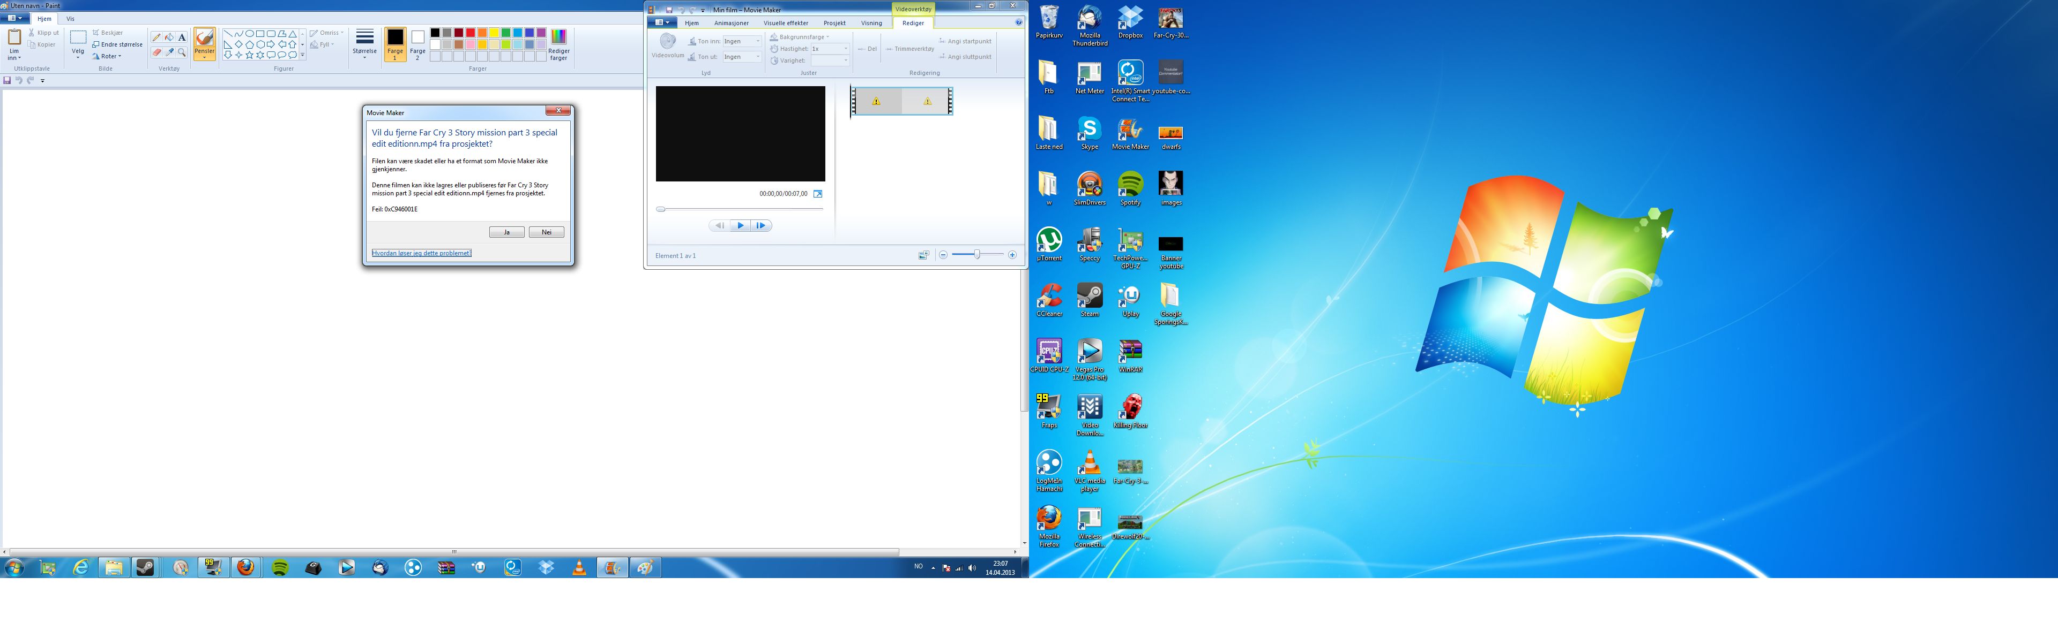Choose the pentagon shape
This screenshot has width=2058, height=638.
coord(249,44)
